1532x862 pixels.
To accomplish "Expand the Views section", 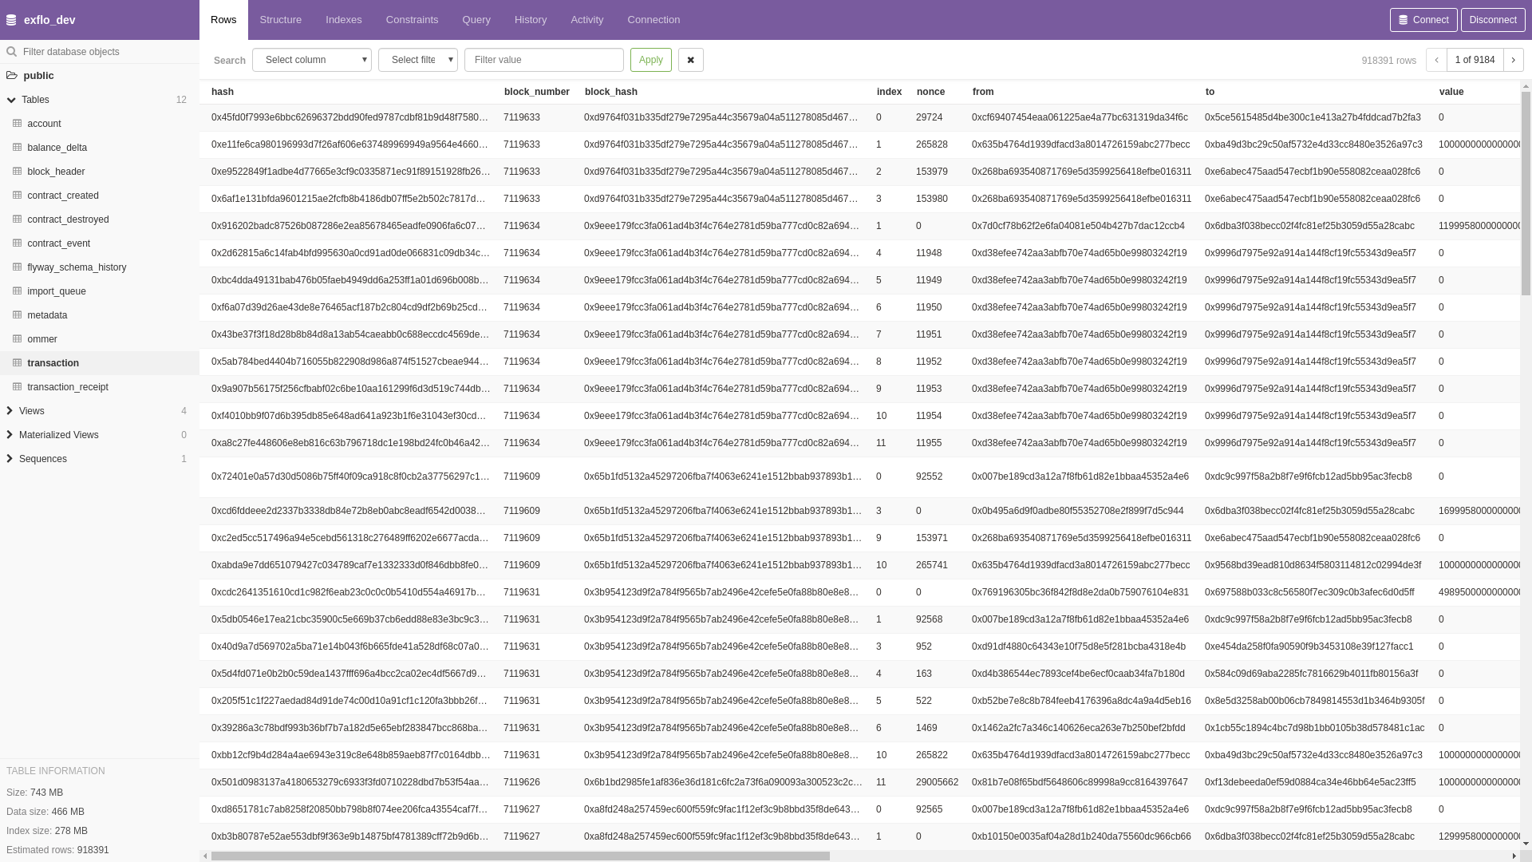I will click(x=10, y=411).
